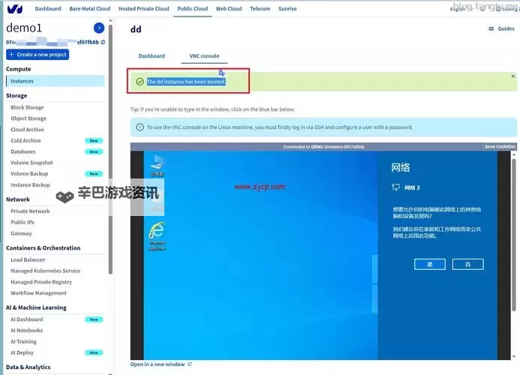520x375 pixels.
Task: Open Databases in sidebar
Action: [x=23, y=151]
